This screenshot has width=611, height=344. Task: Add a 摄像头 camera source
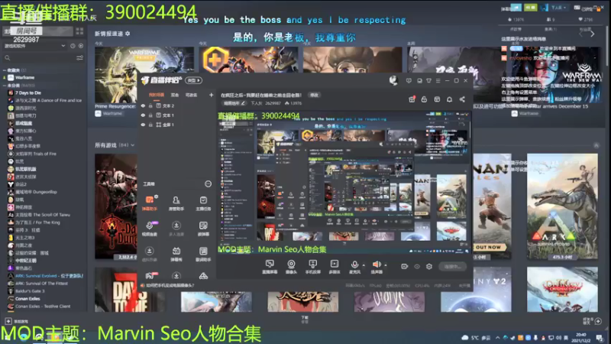click(291, 267)
